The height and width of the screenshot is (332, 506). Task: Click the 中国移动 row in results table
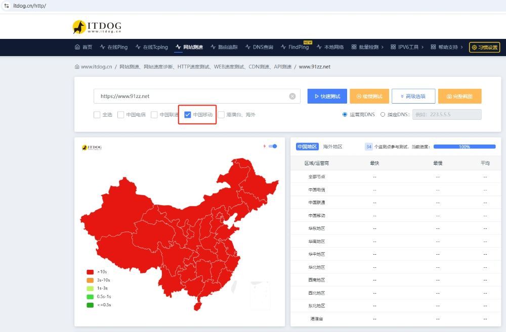[x=396, y=215]
